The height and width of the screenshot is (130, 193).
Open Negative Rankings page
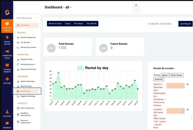(x=28, y=96)
